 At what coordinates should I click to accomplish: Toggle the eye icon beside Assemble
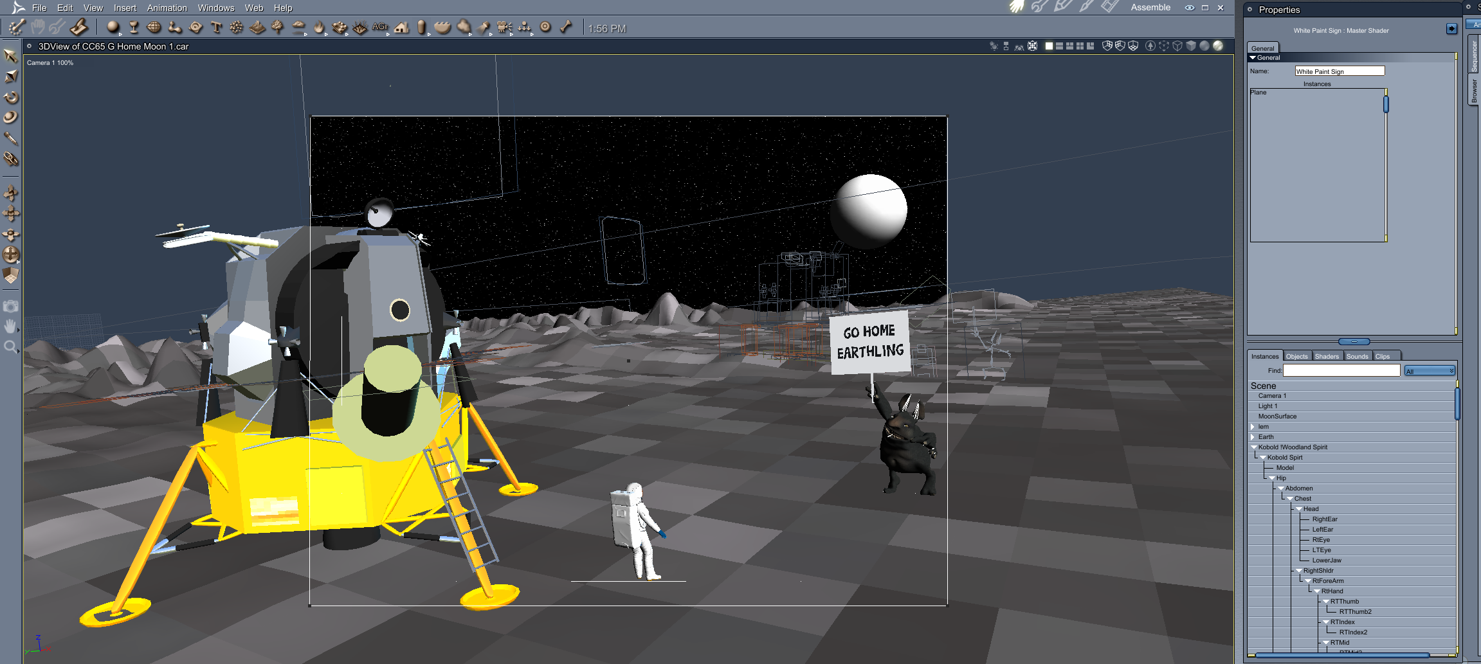click(1190, 8)
